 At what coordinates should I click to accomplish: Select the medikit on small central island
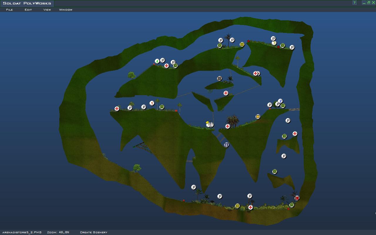click(226, 93)
